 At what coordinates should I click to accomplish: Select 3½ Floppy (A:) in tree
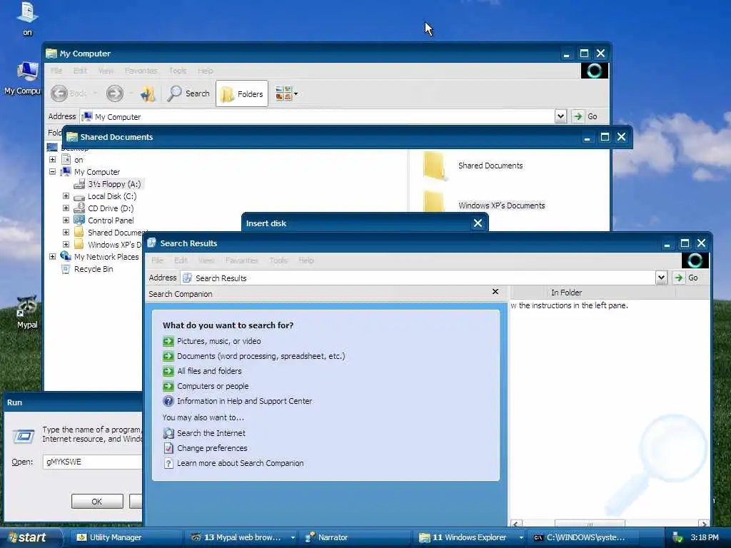pos(114,184)
